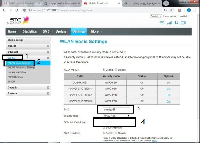Open the browser saved password key icon
The image size is (200, 143).
pos(165,10)
